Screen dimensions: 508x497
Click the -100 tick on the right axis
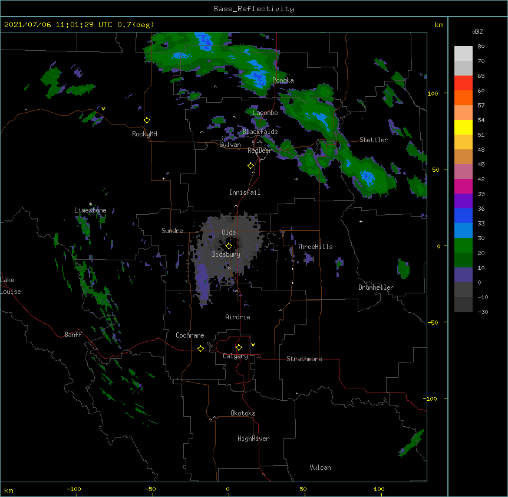click(x=431, y=398)
